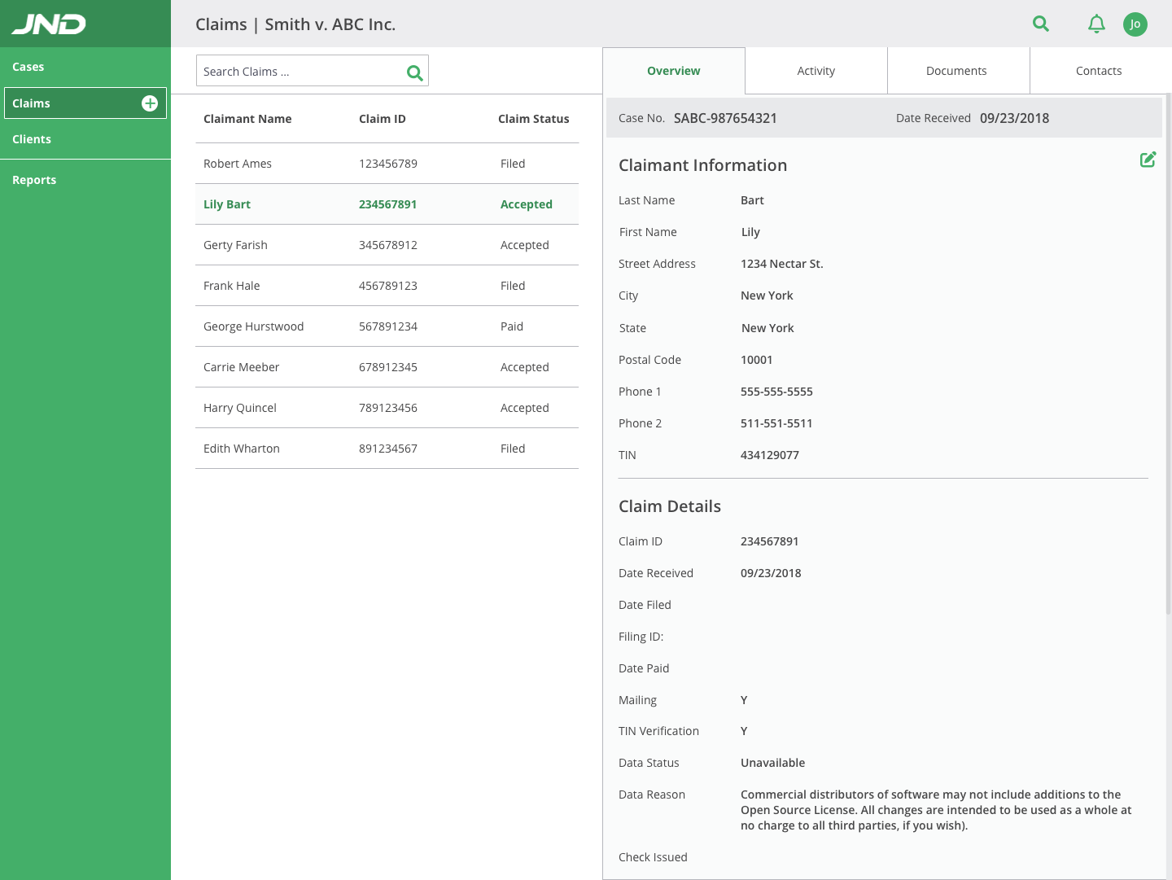Go to Cases in sidebar
The image size is (1172, 880).
click(x=28, y=67)
